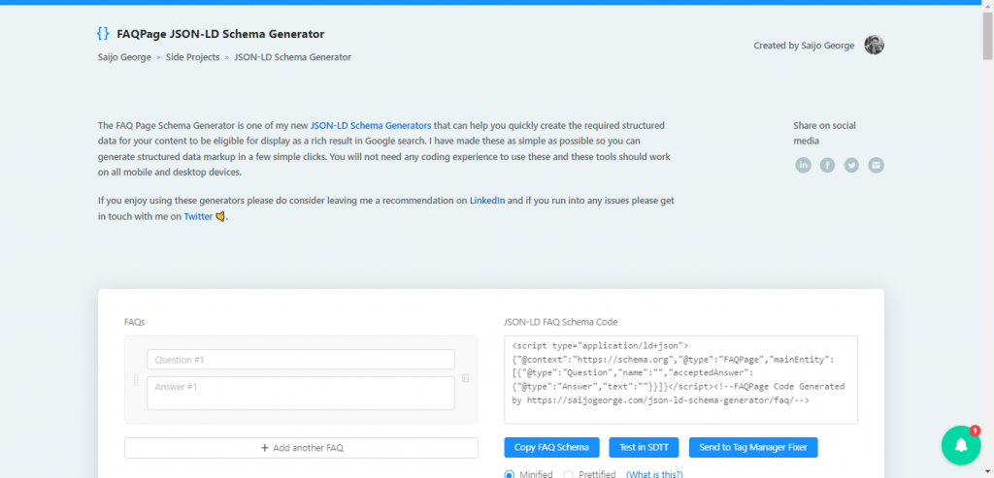Click the Test in SDTT button
The width and height of the screenshot is (994, 478).
point(645,447)
